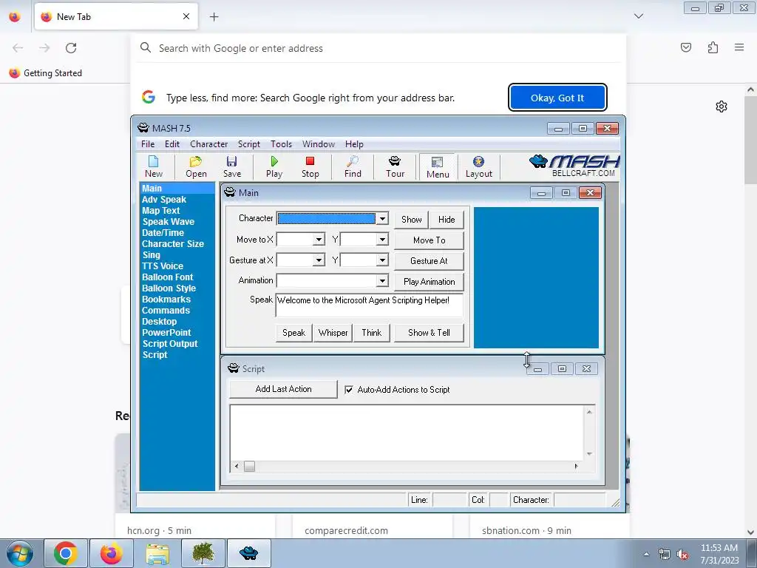This screenshot has height=568, width=757.
Task: Click the Windows Start button
Action: [20, 553]
